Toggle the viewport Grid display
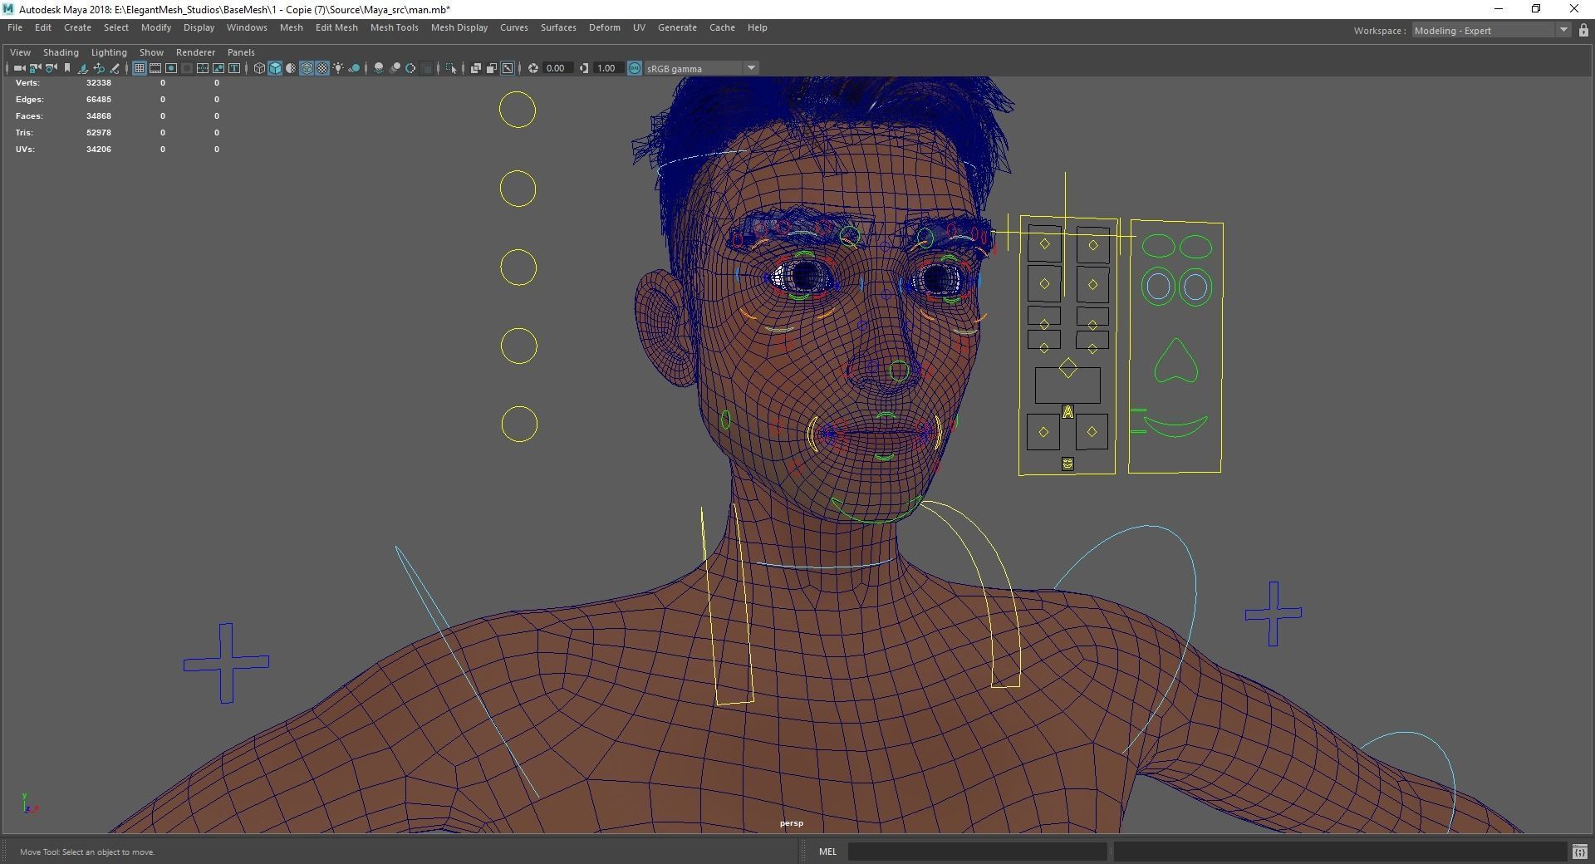The image size is (1595, 864). (140, 68)
